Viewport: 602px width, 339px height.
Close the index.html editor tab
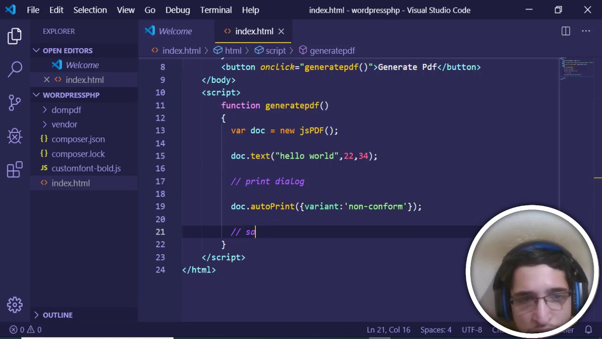pyautogui.click(x=281, y=31)
